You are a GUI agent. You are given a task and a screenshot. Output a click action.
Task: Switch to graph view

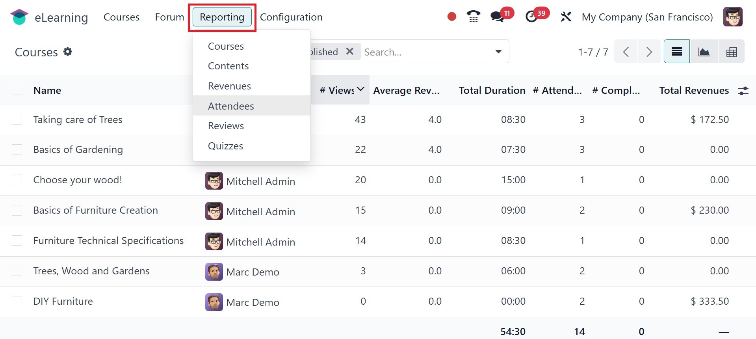click(x=704, y=52)
